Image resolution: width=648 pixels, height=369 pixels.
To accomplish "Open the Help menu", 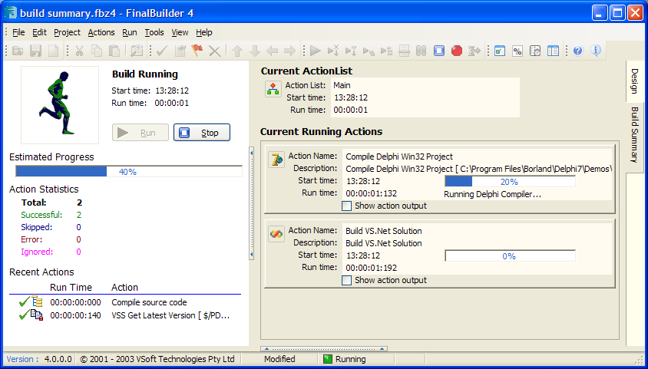I will tap(203, 32).
